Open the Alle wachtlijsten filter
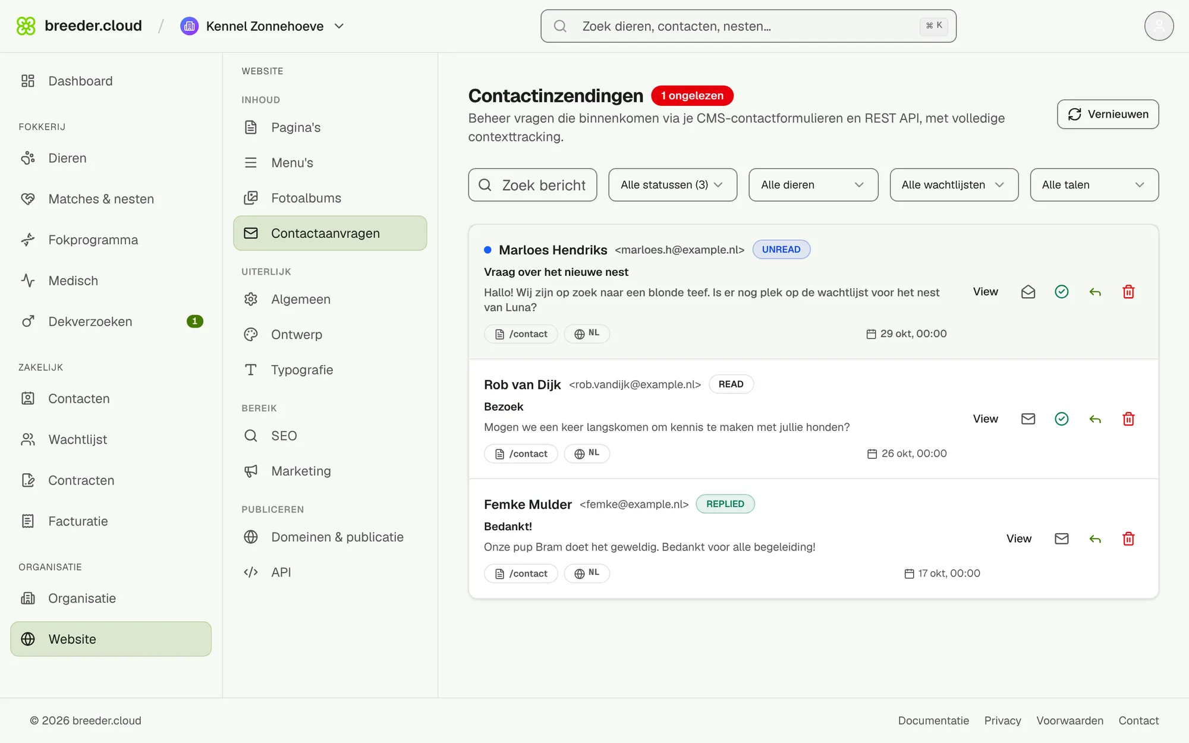The image size is (1189, 743). pos(954,185)
